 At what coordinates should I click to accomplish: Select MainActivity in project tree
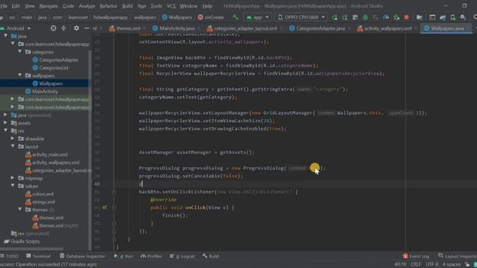tap(42, 92)
